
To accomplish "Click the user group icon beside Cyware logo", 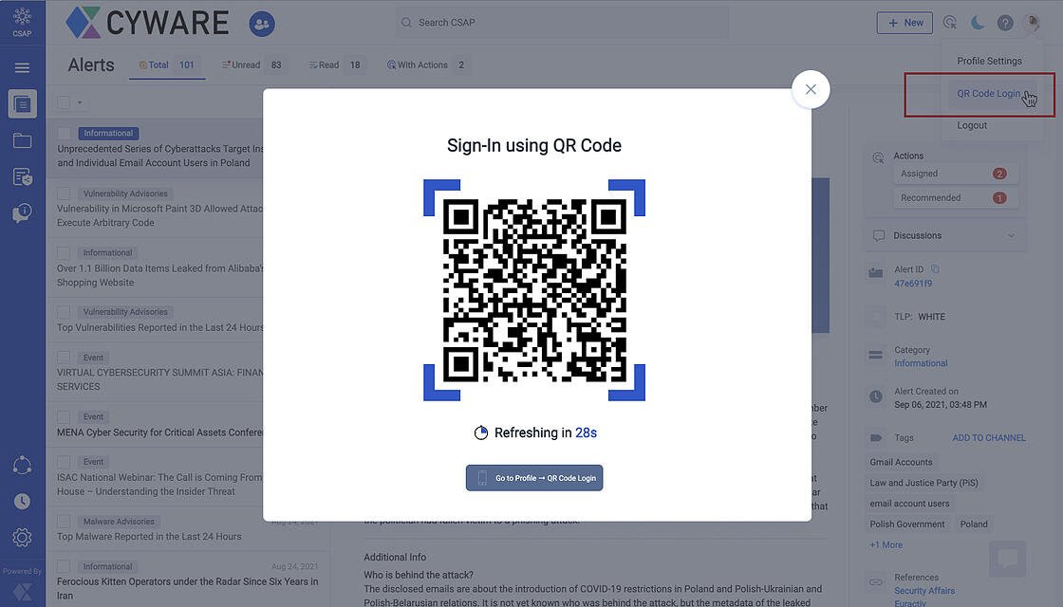I will (x=262, y=25).
